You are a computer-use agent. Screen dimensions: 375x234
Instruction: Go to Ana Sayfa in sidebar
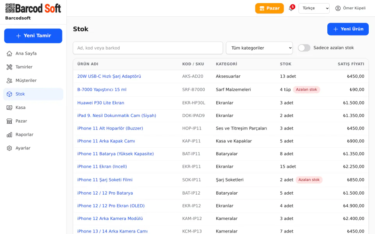click(x=33, y=53)
